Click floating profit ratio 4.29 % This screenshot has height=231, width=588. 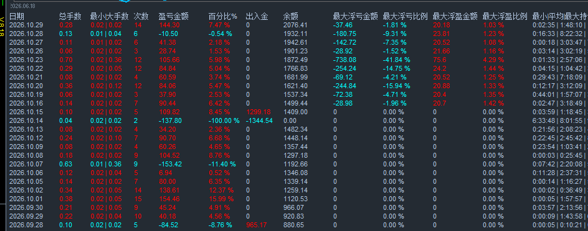(x=493, y=60)
